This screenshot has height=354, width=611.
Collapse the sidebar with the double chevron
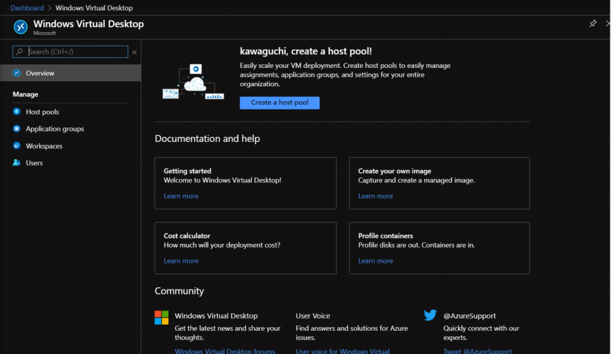click(134, 52)
